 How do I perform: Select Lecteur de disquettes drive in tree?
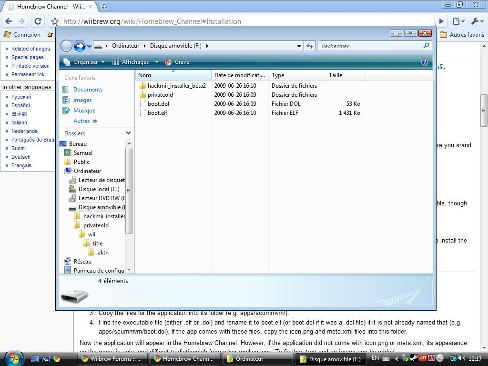(102, 180)
